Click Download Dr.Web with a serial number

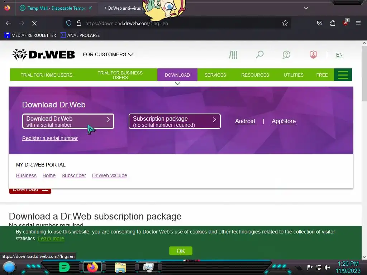68,121
